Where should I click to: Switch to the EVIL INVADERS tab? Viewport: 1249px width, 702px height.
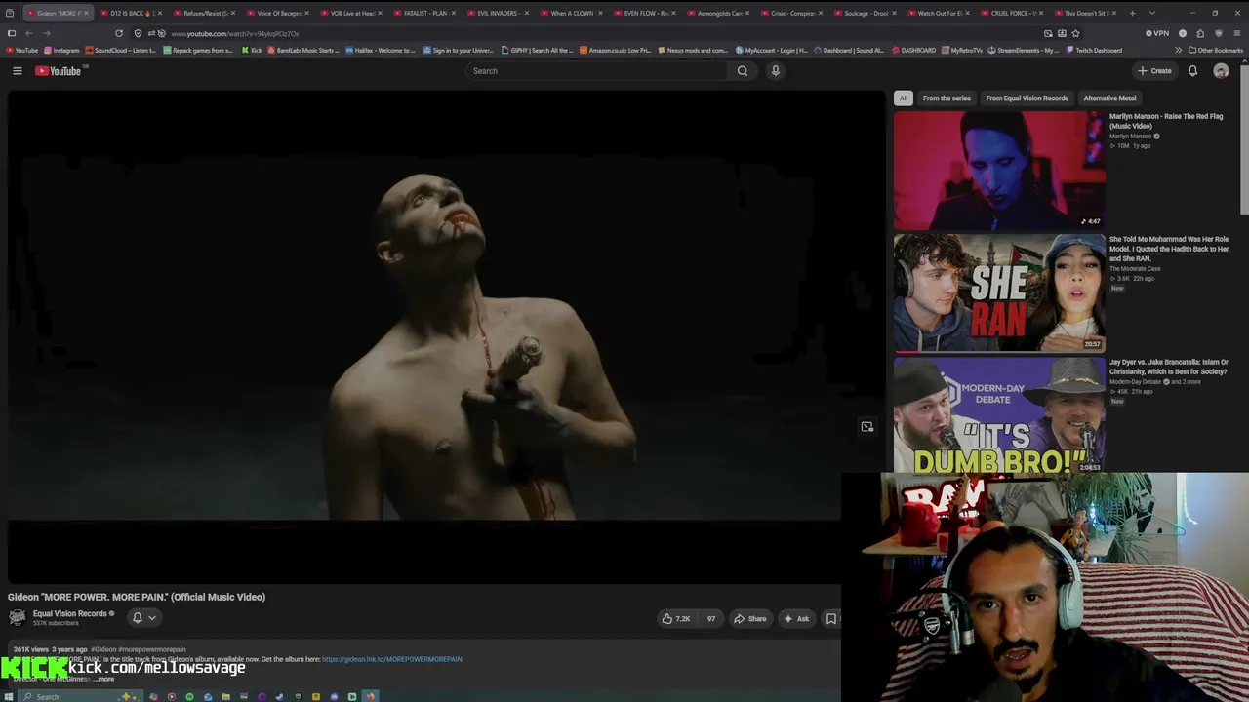pyautogui.click(x=497, y=13)
